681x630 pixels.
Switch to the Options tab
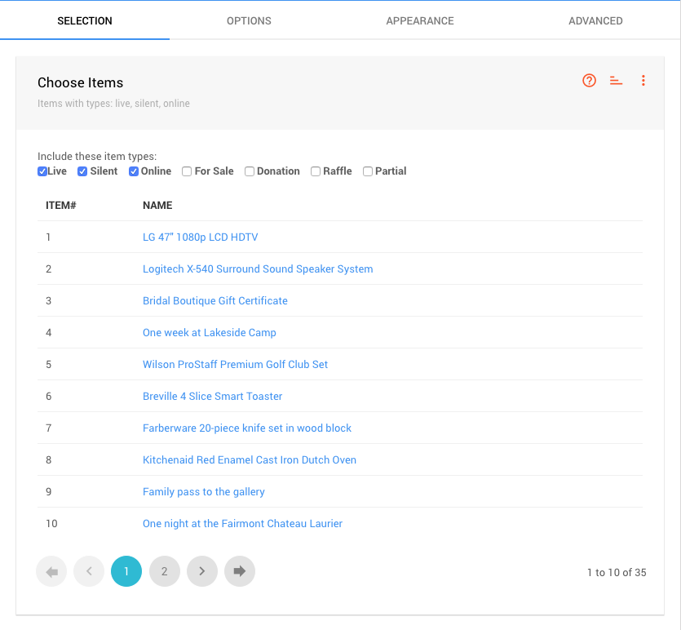(249, 20)
